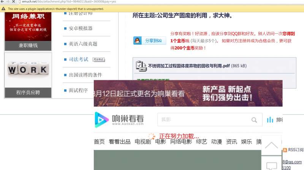Viewport: 304px width, 170px height.
Task: Go back with the browser back arrow
Action: point(2,2)
